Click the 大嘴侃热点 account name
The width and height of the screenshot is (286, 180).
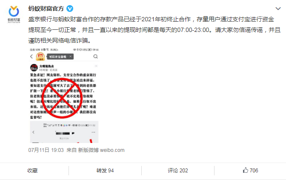click(x=47, y=66)
